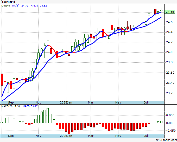Click the 0.050 MACD axis label

[x=170, y=115]
